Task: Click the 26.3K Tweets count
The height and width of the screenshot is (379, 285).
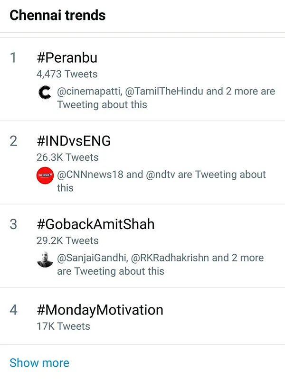Action: 67,157
